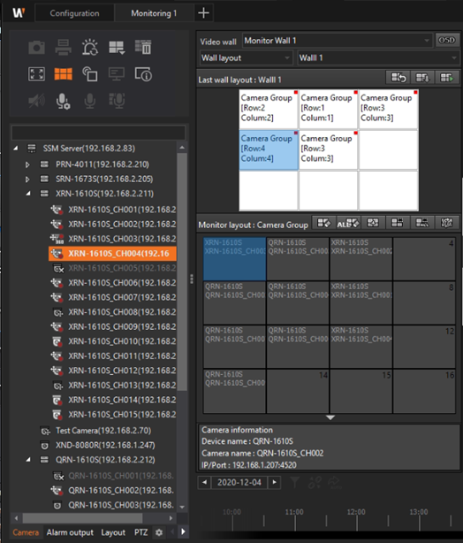Click the overlapping windows icon
463x543 pixels.
[90, 73]
